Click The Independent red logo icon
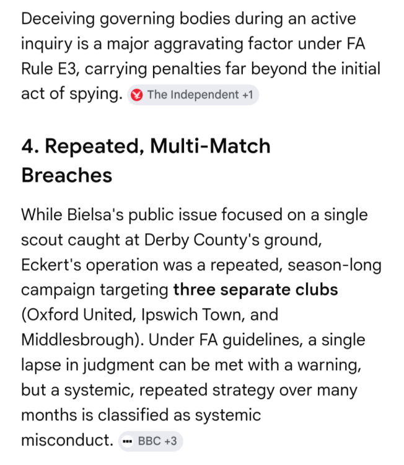Image resolution: width=404 pixels, height=465 pixels. pos(137,95)
